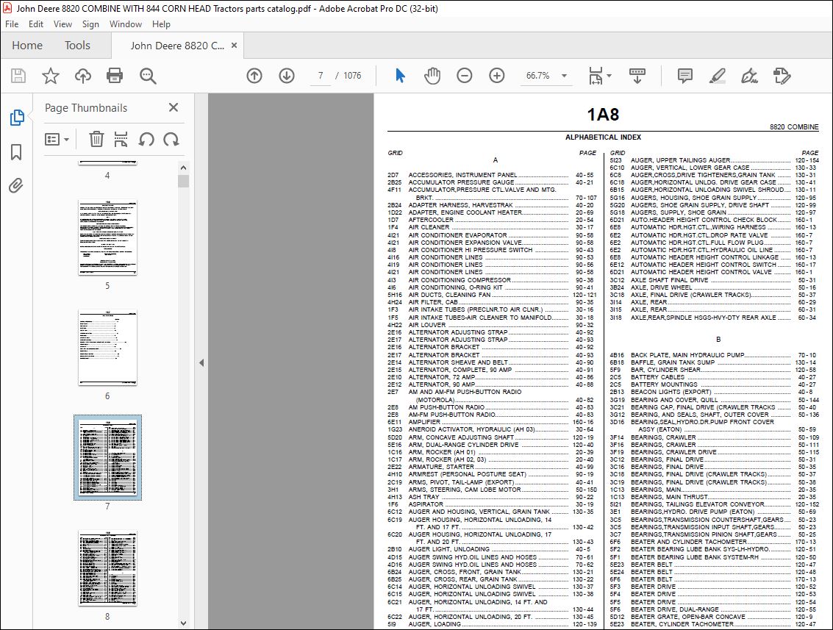The height and width of the screenshot is (630, 833).
Task: Click 'AMPLIFIER' index entry
Action: point(424,422)
